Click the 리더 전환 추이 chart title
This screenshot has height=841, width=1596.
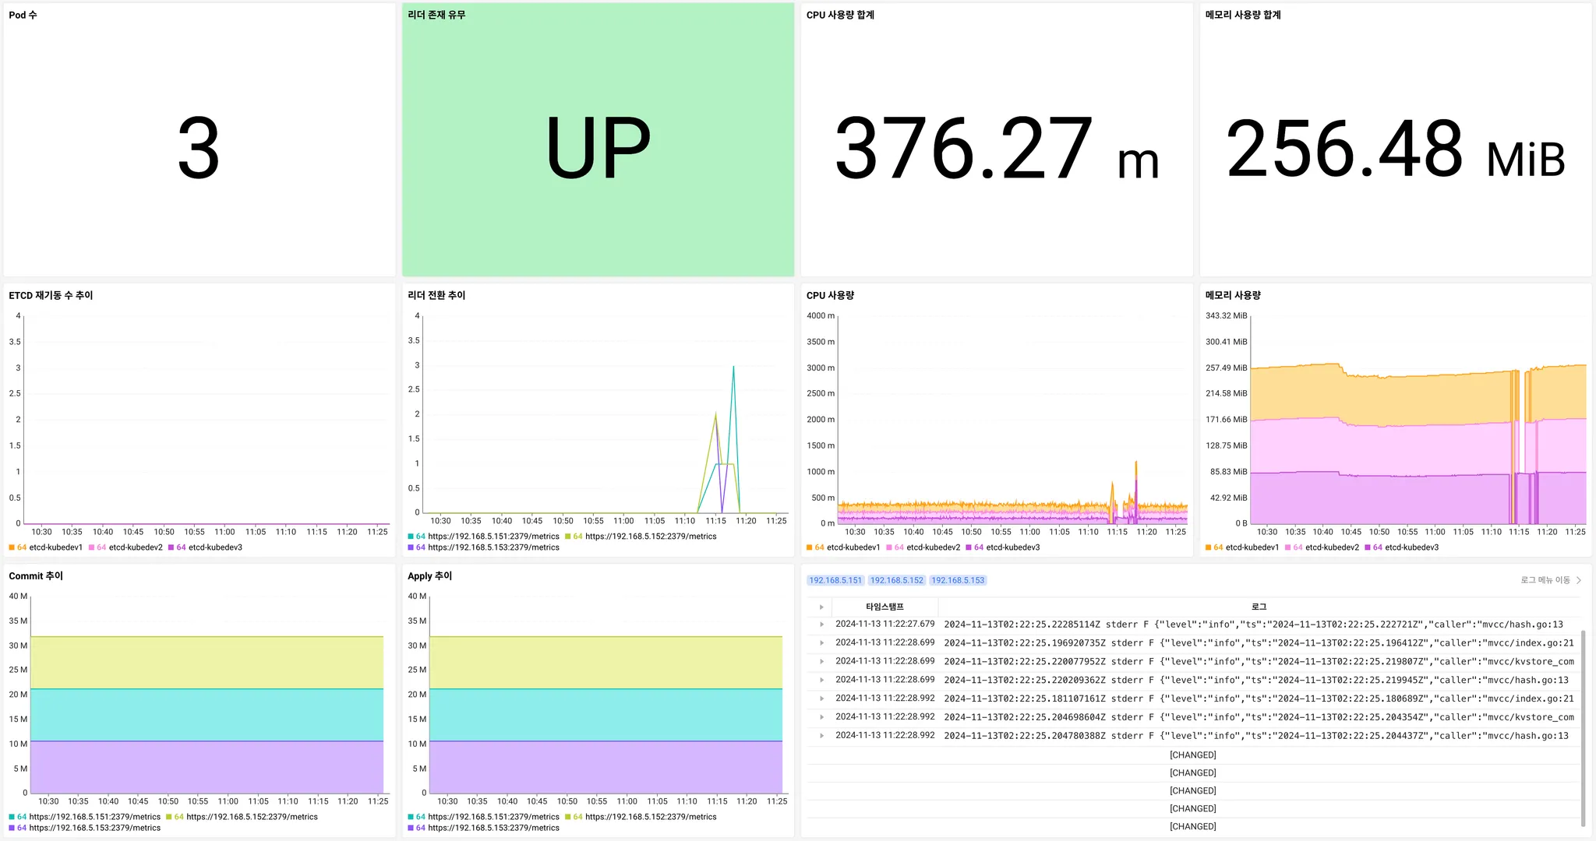click(x=436, y=295)
